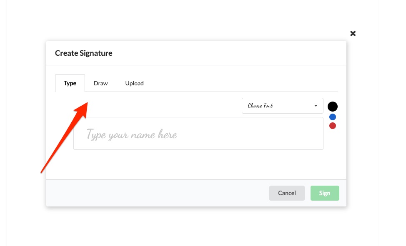Select the red signature color
Screen dimensions: 406x246
coord(333,126)
